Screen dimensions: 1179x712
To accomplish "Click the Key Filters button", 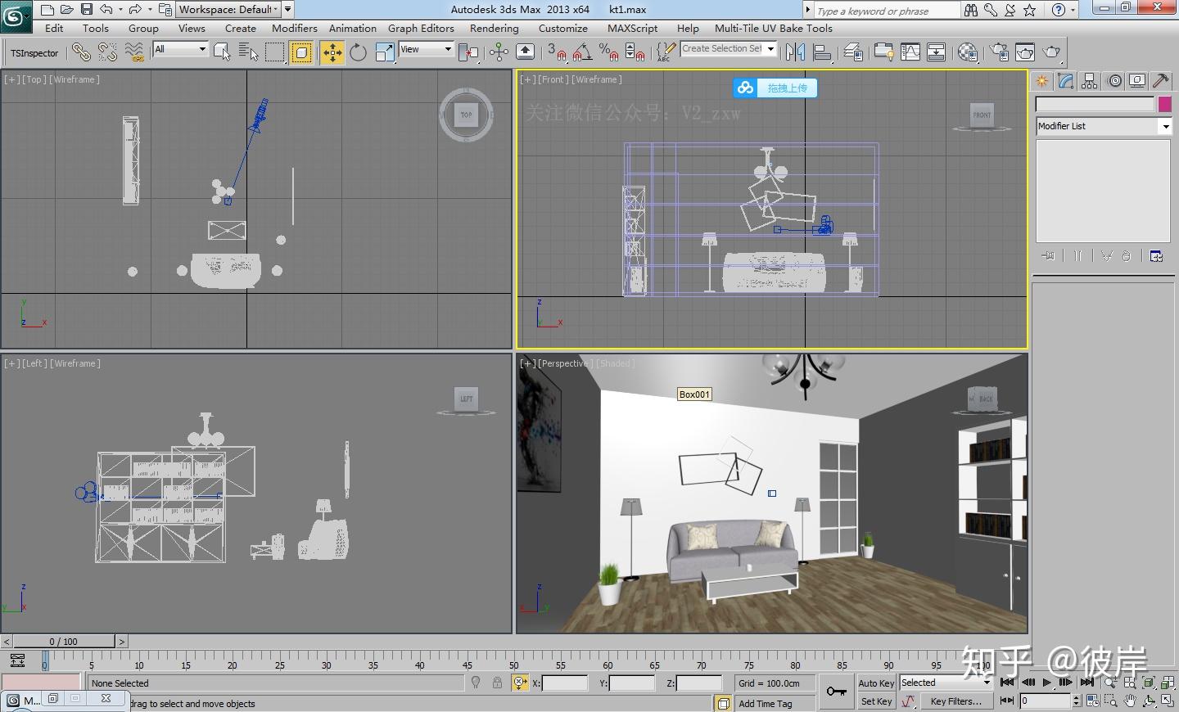I will [x=957, y=701].
